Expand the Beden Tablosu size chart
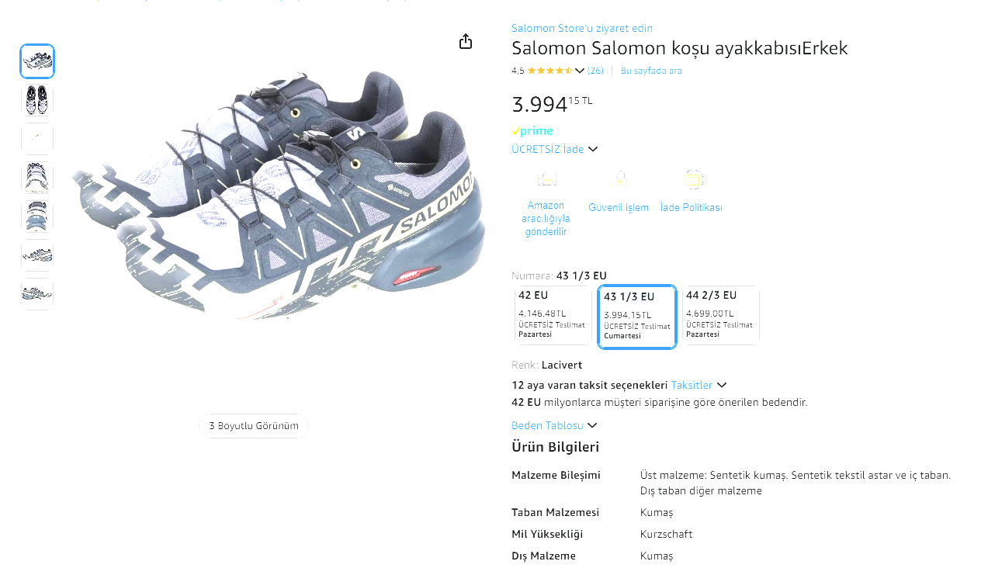The image size is (988, 575). pos(554,425)
